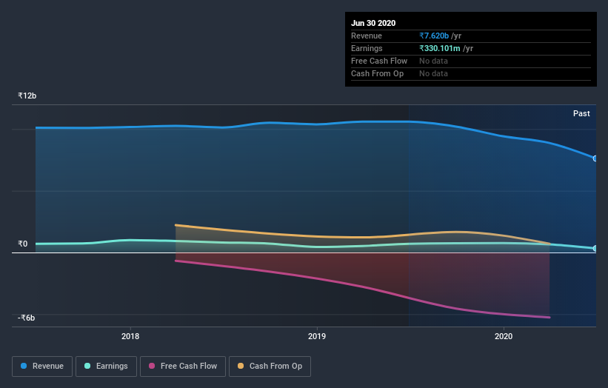Screen dimensions: 608x388
Task: Click the Jun 30 2020 tooltip date
Action: pos(373,23)
